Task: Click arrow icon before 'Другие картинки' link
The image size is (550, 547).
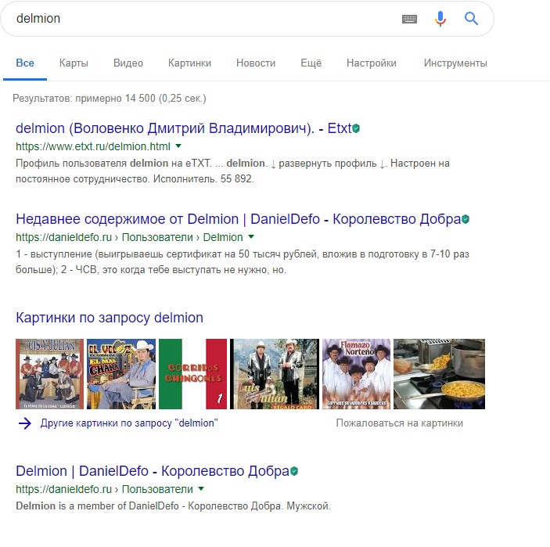Action: click(25, 423)
